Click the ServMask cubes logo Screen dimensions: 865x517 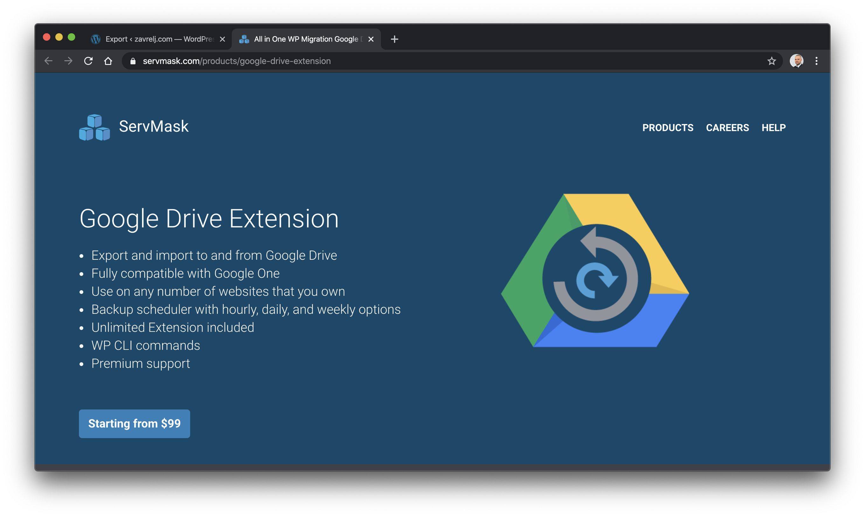pyautogui.click(x=94, y=128)
